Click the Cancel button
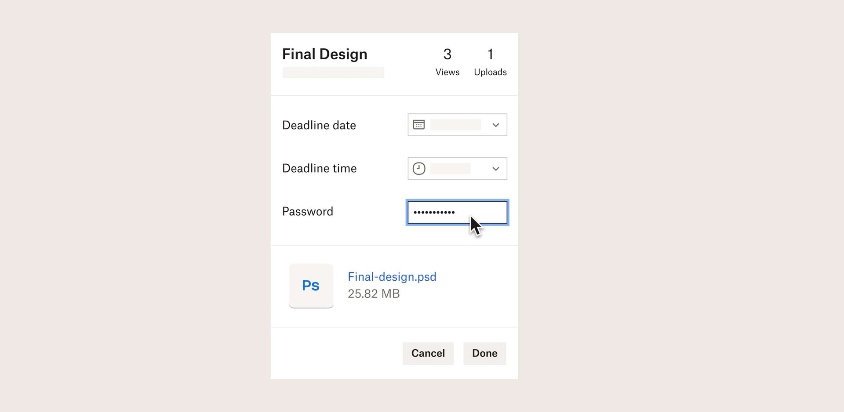Viewport: 844px width, 412px height. [428, 353]
